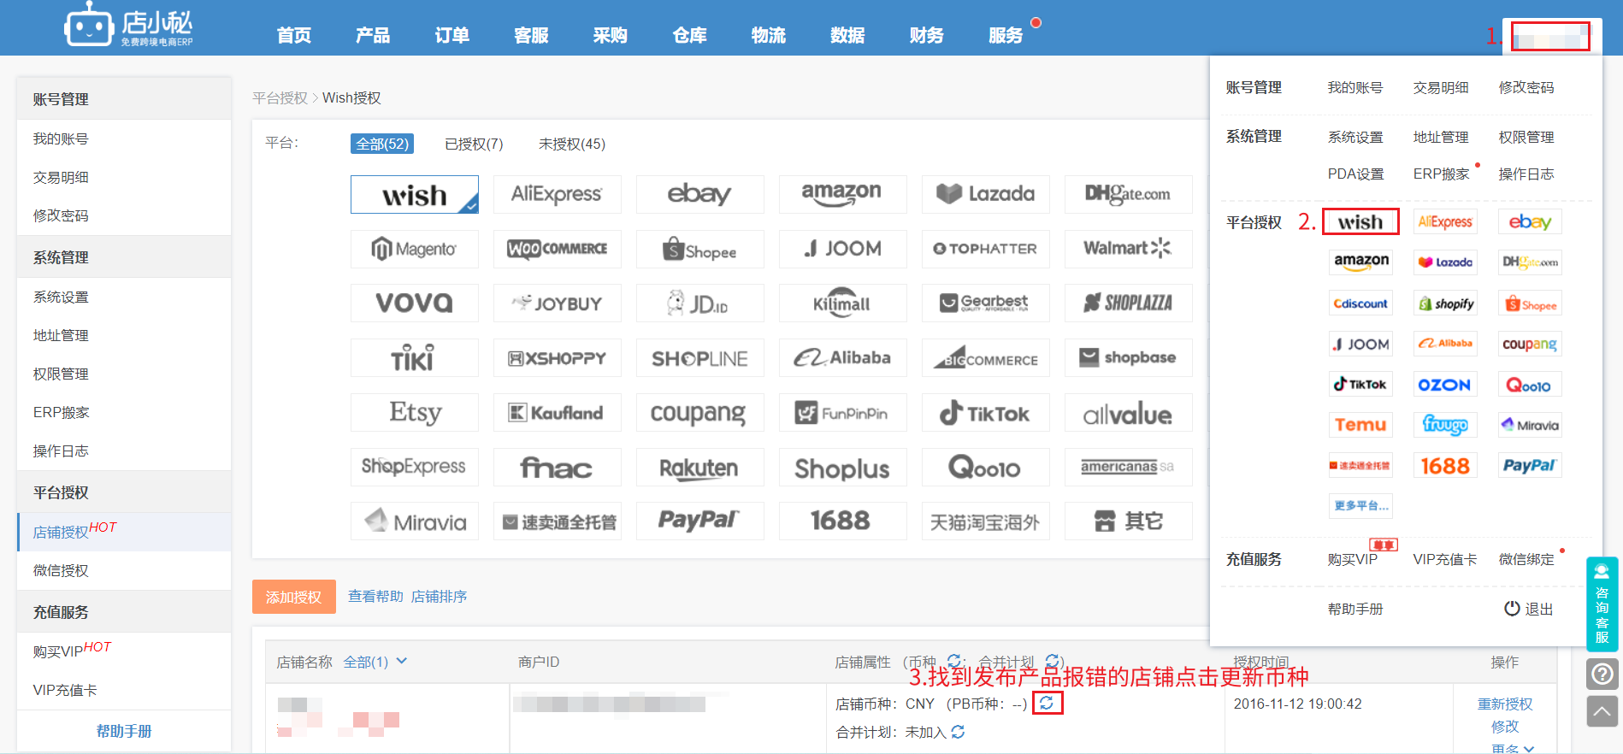Click the 添加授权 button

coord(293,597)
